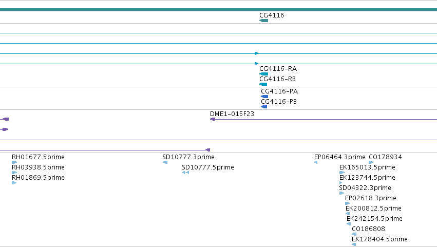Select the blue CG4116-PB protein glyph
This screenshot has width=437, height=247.
pyautogui.click(x=264, y=107)
